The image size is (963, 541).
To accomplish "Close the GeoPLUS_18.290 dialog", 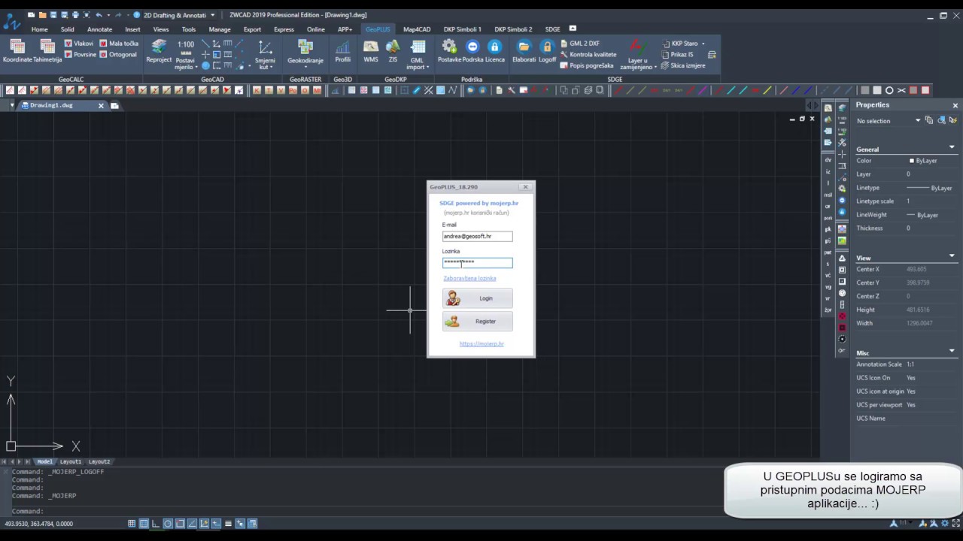I will (x=525, y=187).
